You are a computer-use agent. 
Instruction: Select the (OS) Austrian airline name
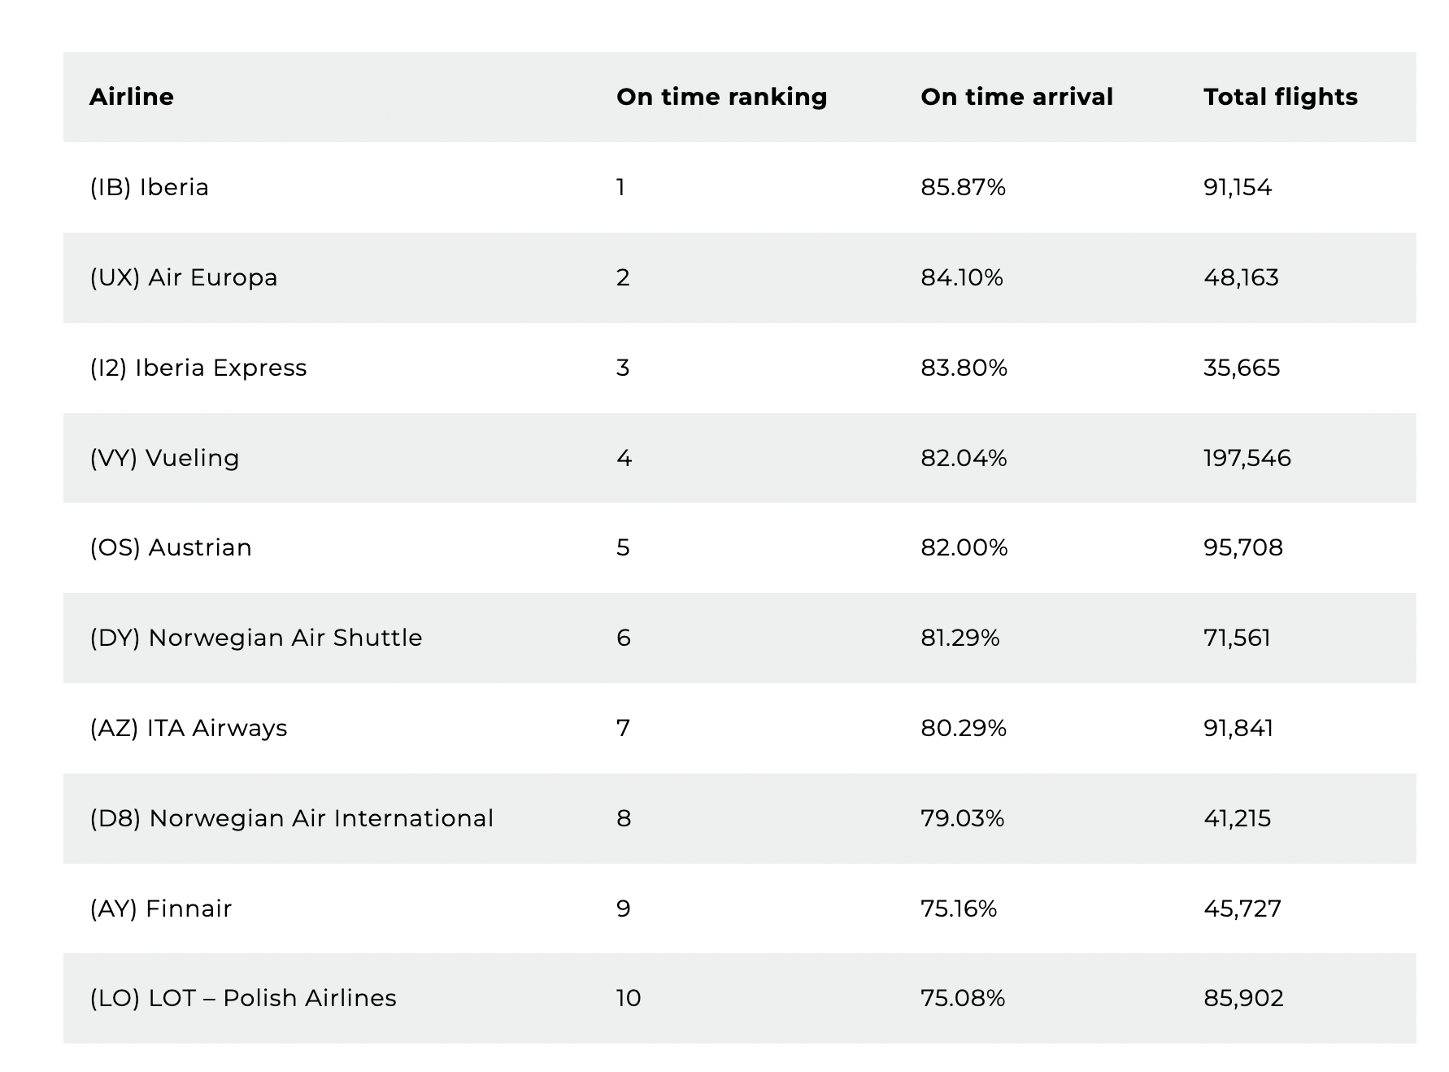170,547
